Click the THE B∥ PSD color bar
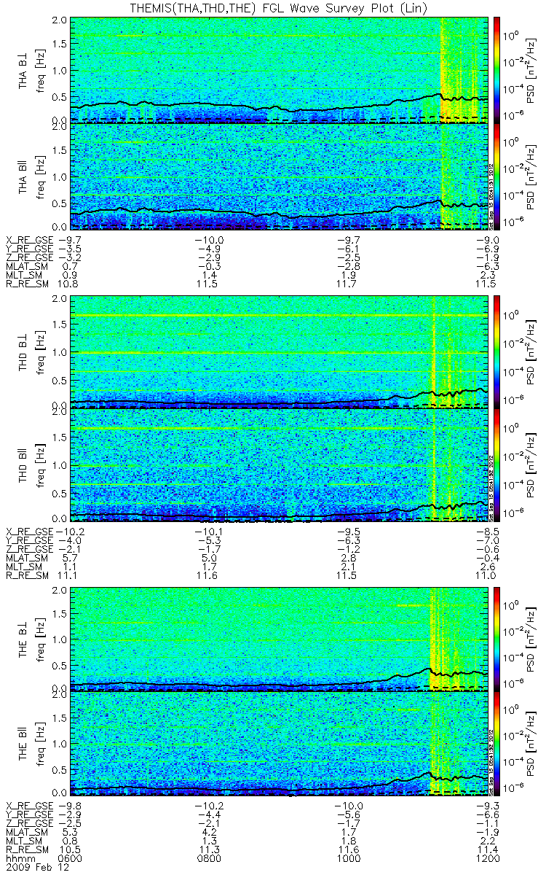Screen dimensions: 546x875 click(x=497, y=744)
